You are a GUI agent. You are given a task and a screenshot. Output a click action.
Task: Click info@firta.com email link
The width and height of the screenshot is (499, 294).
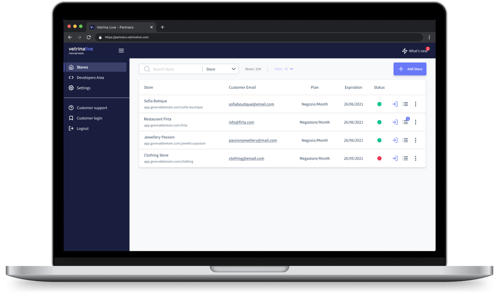[241, 122]
